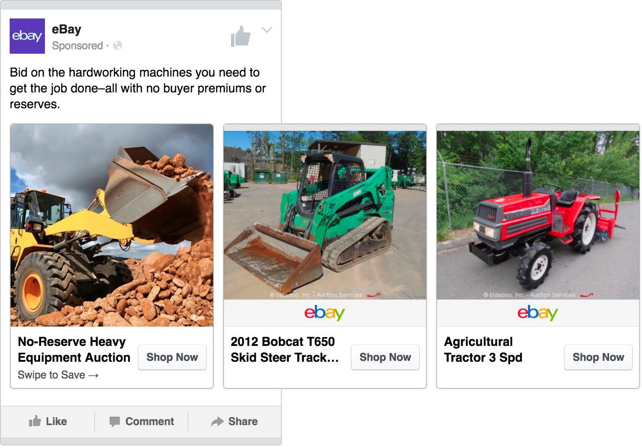Viewport: 642px width, 448px height.
Task: Click the Like thumbs-up icon below the post
Action: coord(33,421)
